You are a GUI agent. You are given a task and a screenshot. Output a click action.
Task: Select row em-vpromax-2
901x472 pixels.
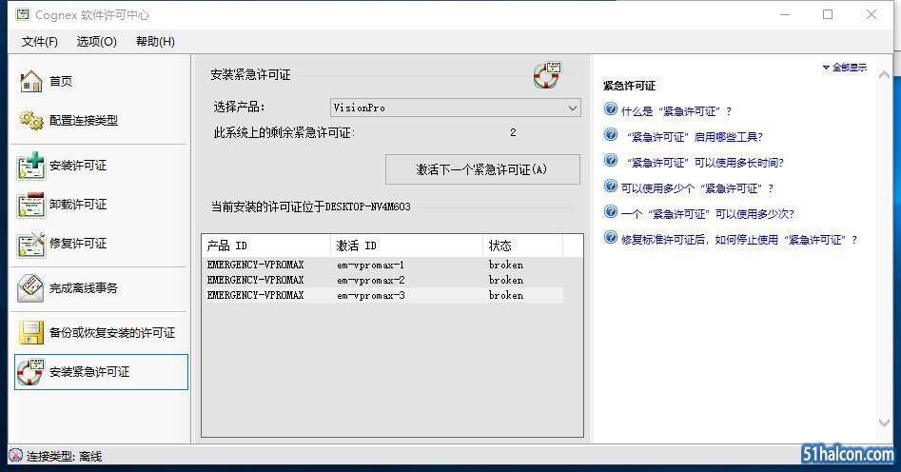383,280
